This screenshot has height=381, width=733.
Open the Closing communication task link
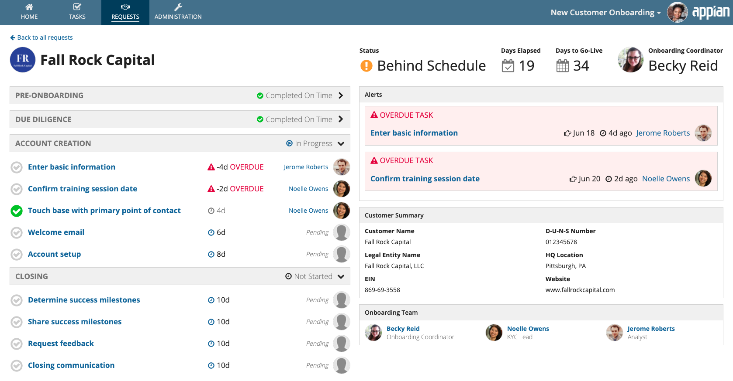click(71, 365)
